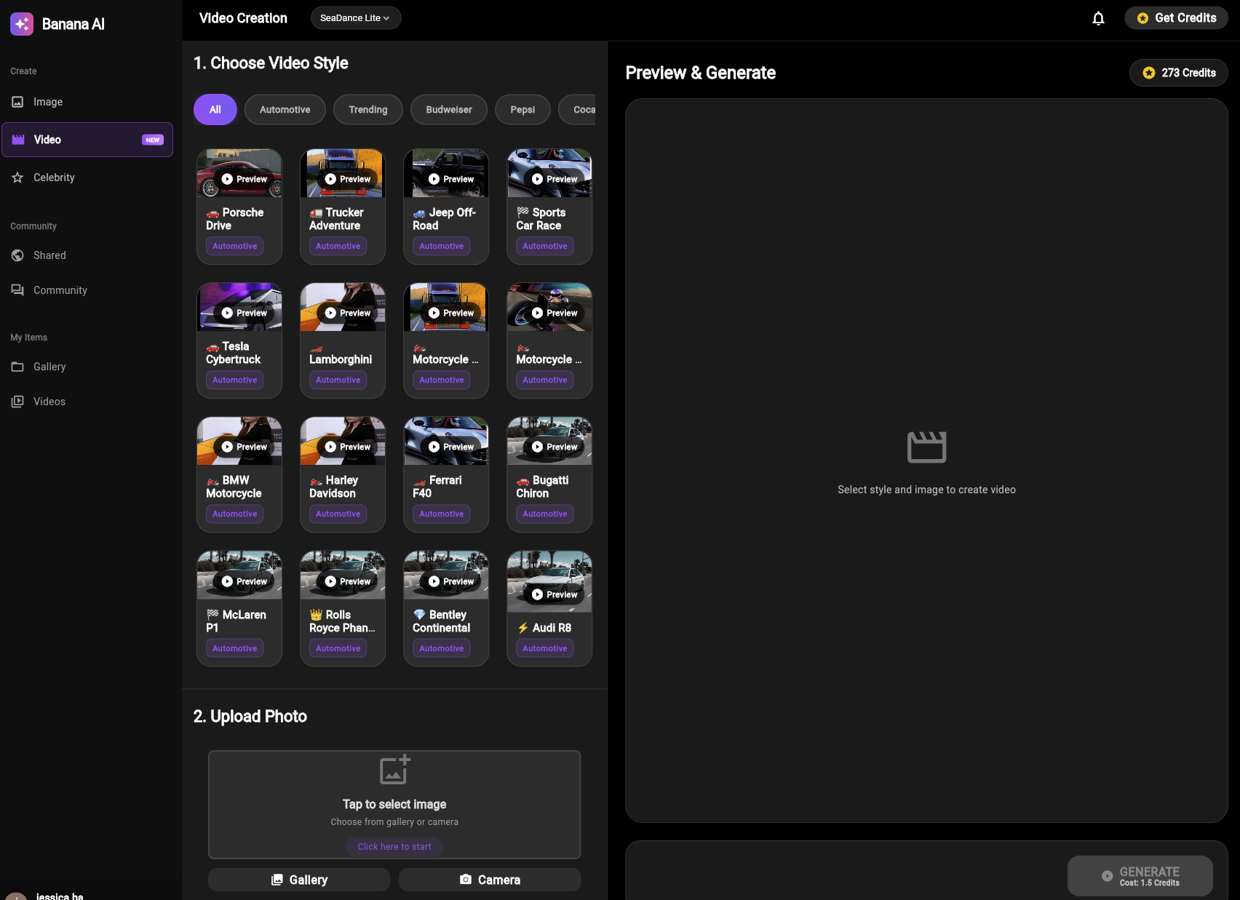Filter styles by Pepsi
The width and height of the screenshot is (1240, 900).
[x=522, y=110]
